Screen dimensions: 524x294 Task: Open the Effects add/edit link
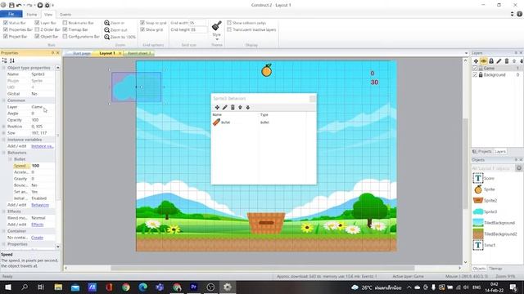click(x=38, y=225)
